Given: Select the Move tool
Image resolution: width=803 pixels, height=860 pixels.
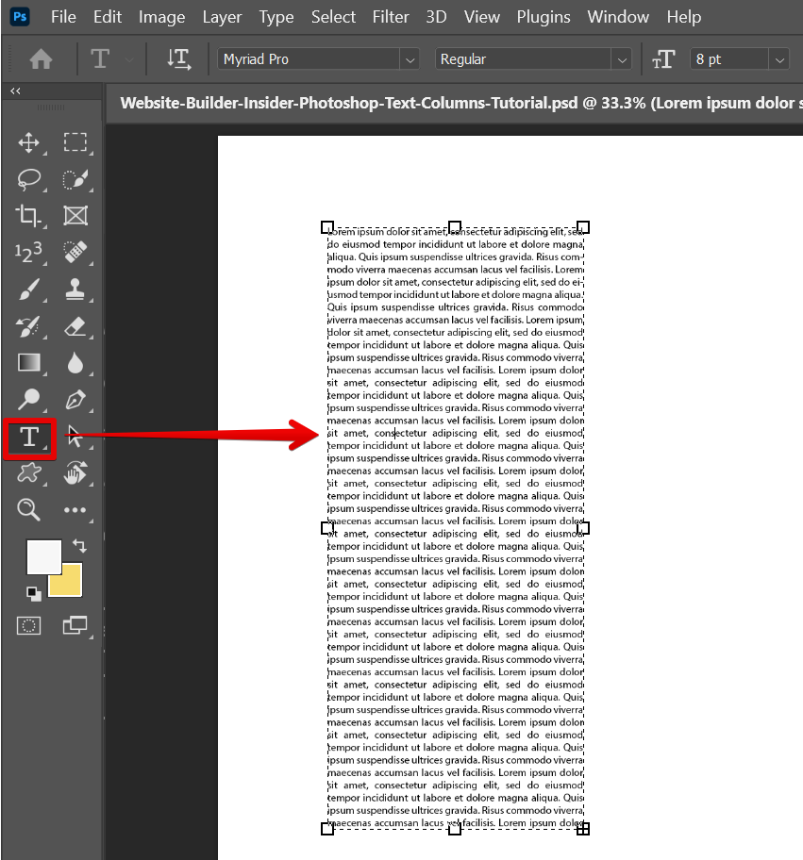Looking at the screenshot, I should 29,143.
